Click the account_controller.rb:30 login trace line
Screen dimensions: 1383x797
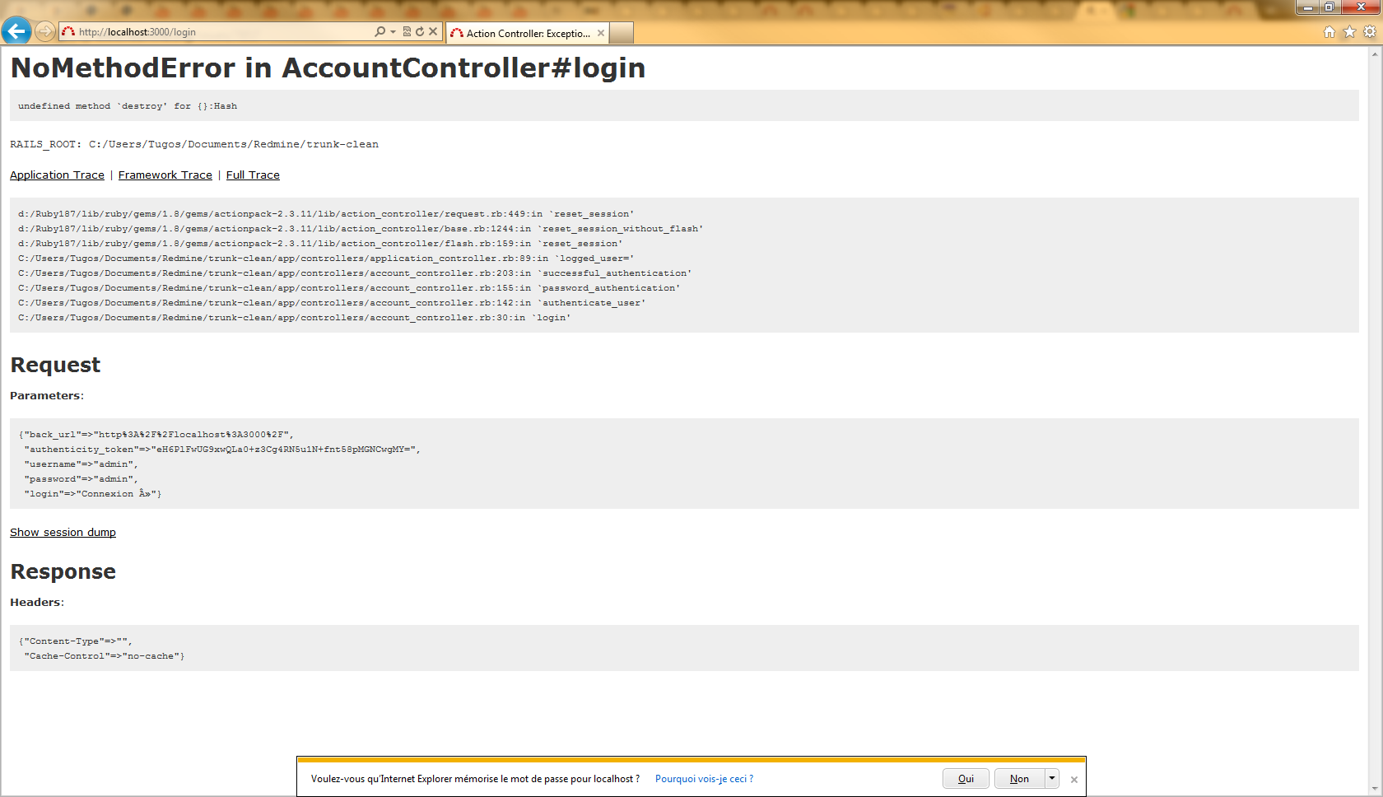[295, 318]
